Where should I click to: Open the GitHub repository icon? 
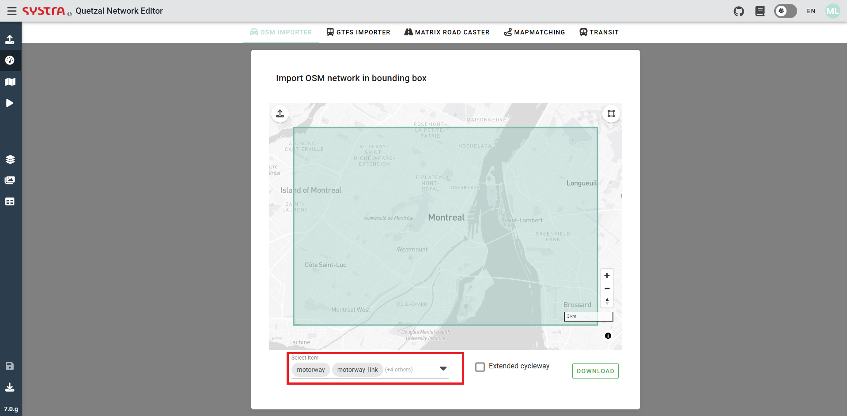click(739, 11)
